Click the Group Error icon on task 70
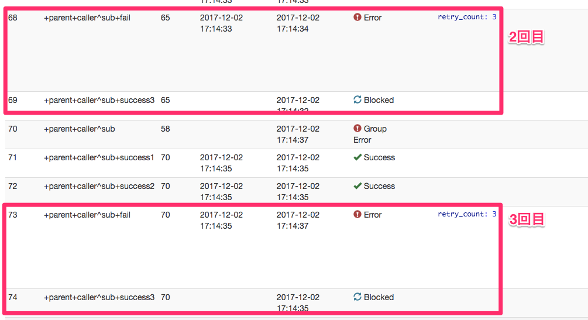 [357, 129]
